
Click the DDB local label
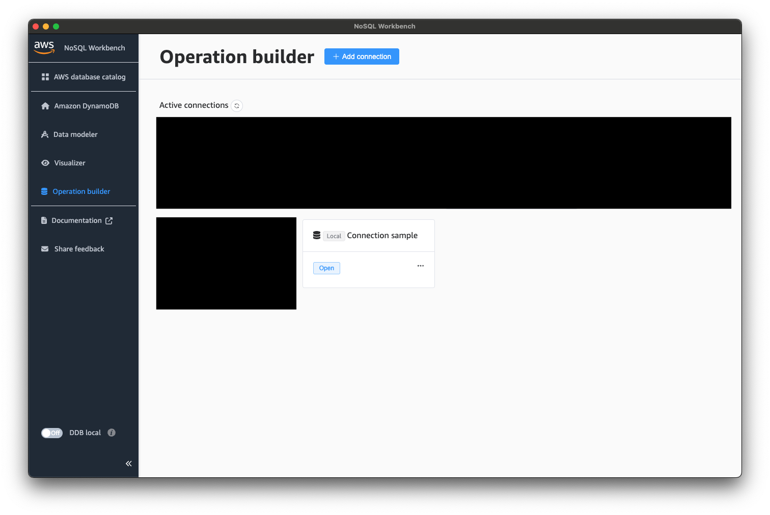coord(85,433)
